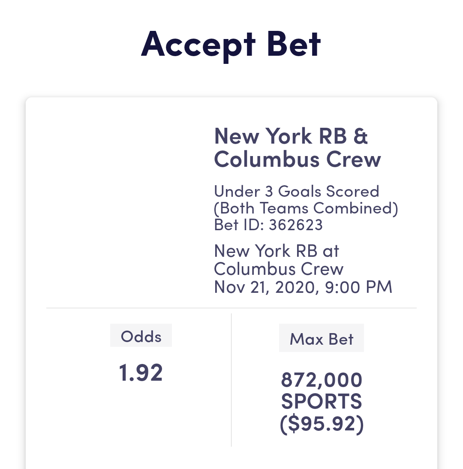The width and height of the screenshot is (463, 469).
Task: Click the "Max Bet" label badge
Action: (321, 339)
